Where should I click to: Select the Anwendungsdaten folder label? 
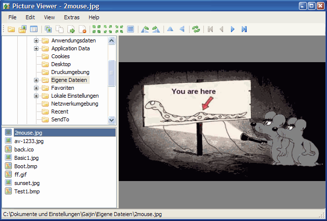(x=73, y=40)
